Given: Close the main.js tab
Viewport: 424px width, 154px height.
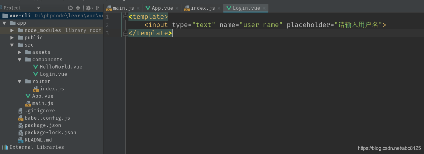Looking at the screenshot, I should (x=138, y=9).
